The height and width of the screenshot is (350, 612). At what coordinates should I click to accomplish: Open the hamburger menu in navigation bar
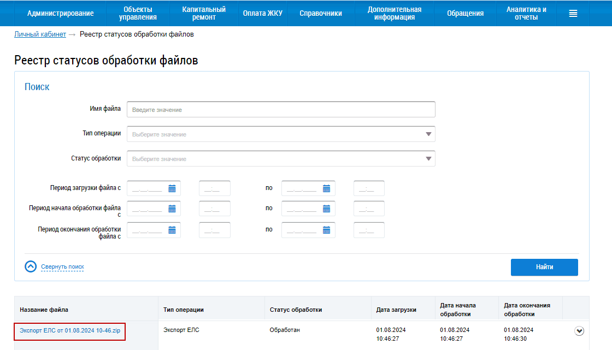pyautogui.click(x=573, y=14)
